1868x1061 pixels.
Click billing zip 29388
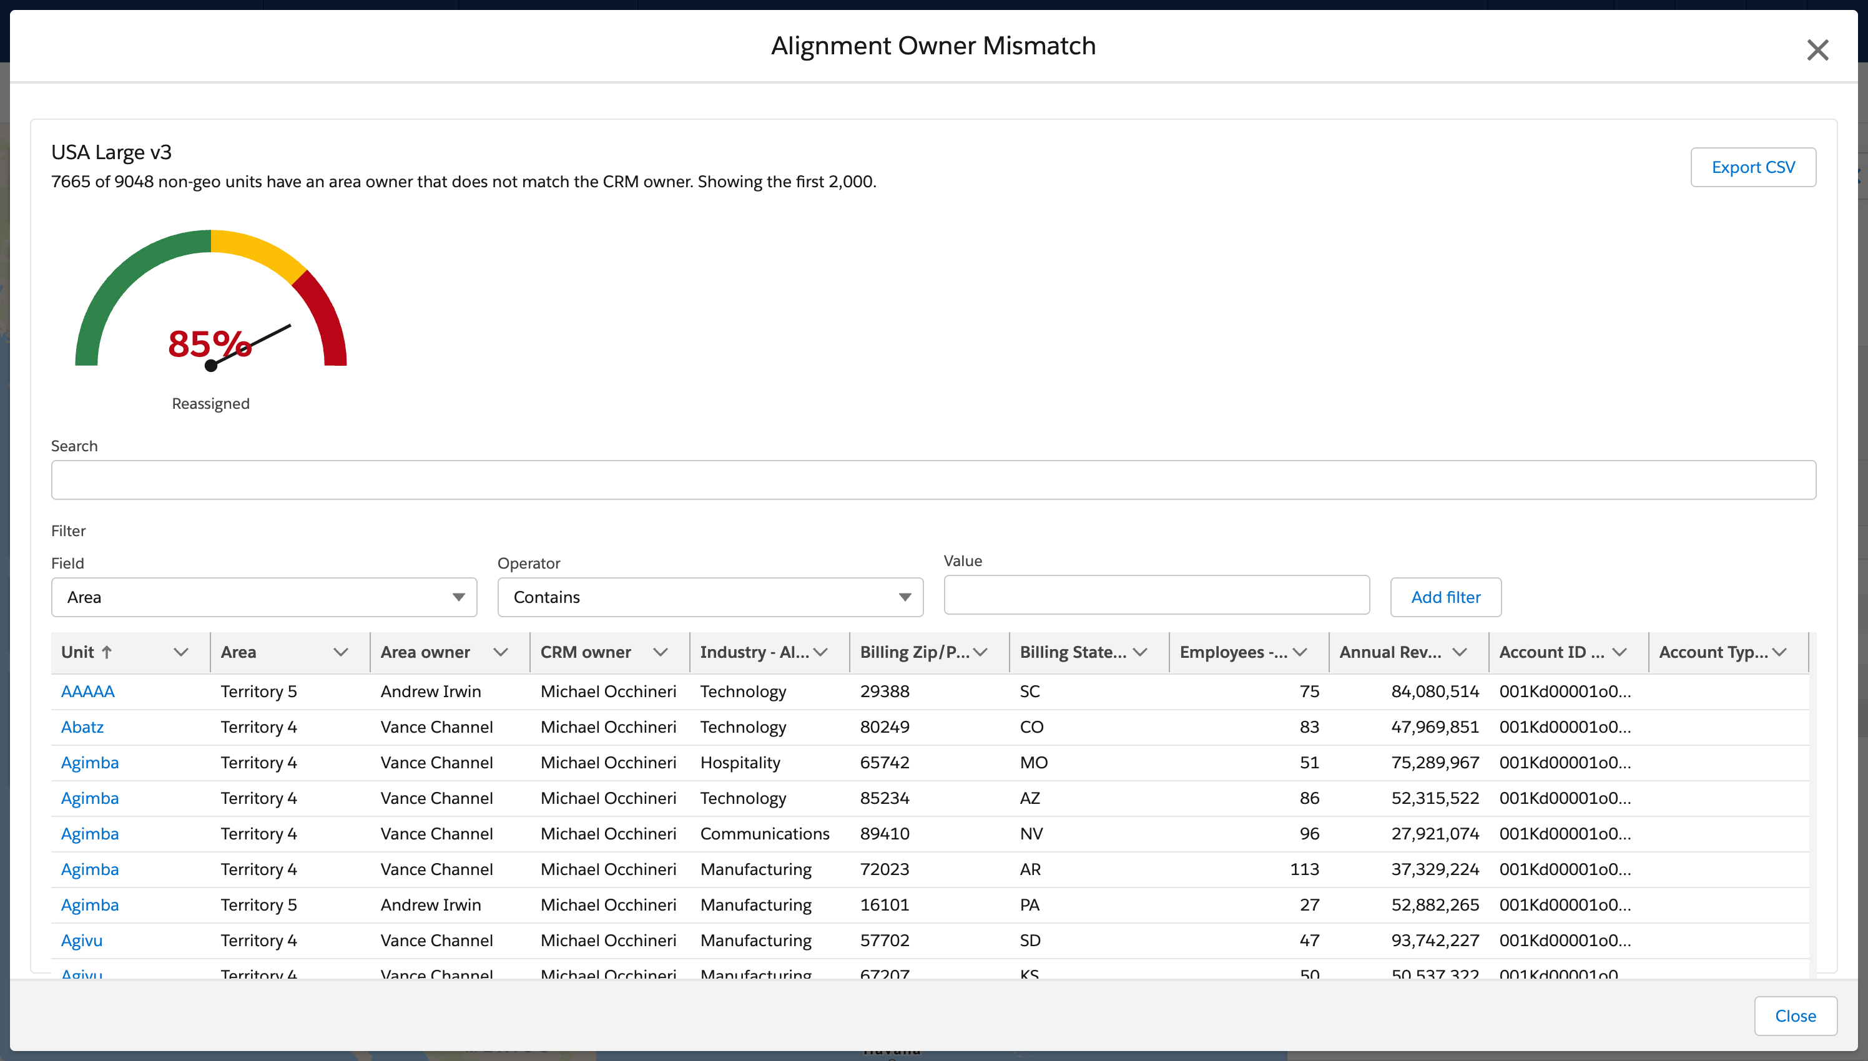[x=884, y=692]
